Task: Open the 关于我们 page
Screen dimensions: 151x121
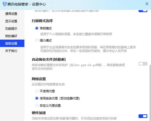Action: [x=11, y=51]
